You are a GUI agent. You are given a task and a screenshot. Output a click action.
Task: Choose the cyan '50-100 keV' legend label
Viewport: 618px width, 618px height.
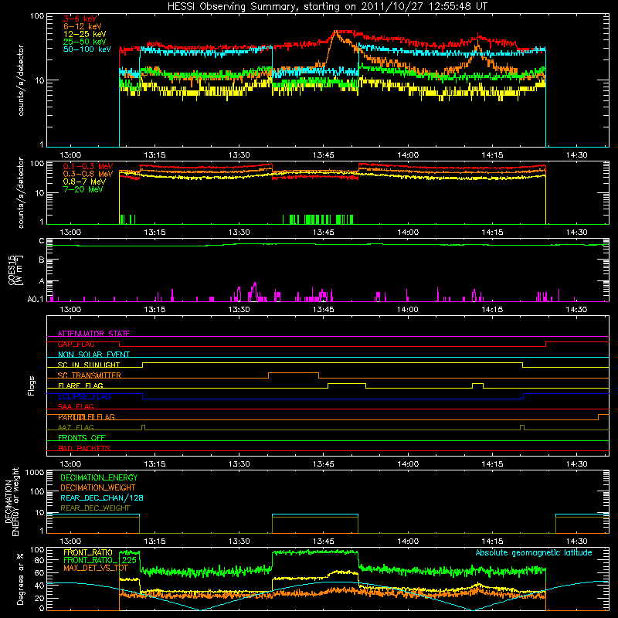(87, 49)
